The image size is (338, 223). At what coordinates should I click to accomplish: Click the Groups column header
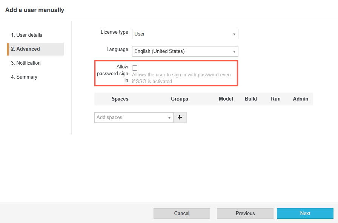pos(180,99)
